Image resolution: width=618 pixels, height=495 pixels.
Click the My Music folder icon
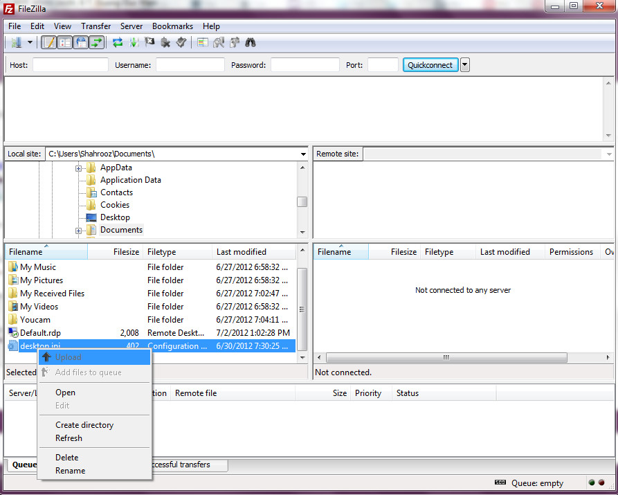coord(13,267)
